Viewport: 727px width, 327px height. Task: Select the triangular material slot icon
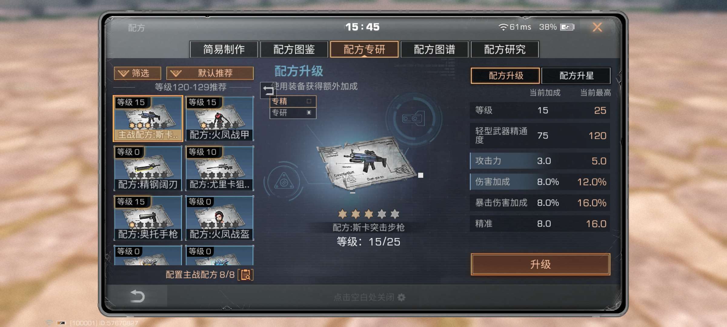point(284,182)
